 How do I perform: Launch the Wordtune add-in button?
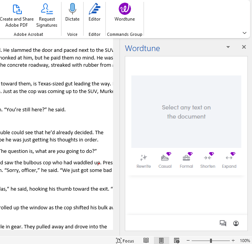click(x=125, y=13)
